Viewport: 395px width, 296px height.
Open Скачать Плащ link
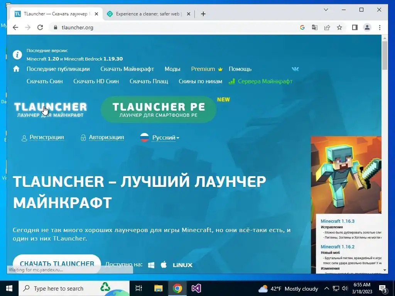point(149,81)
